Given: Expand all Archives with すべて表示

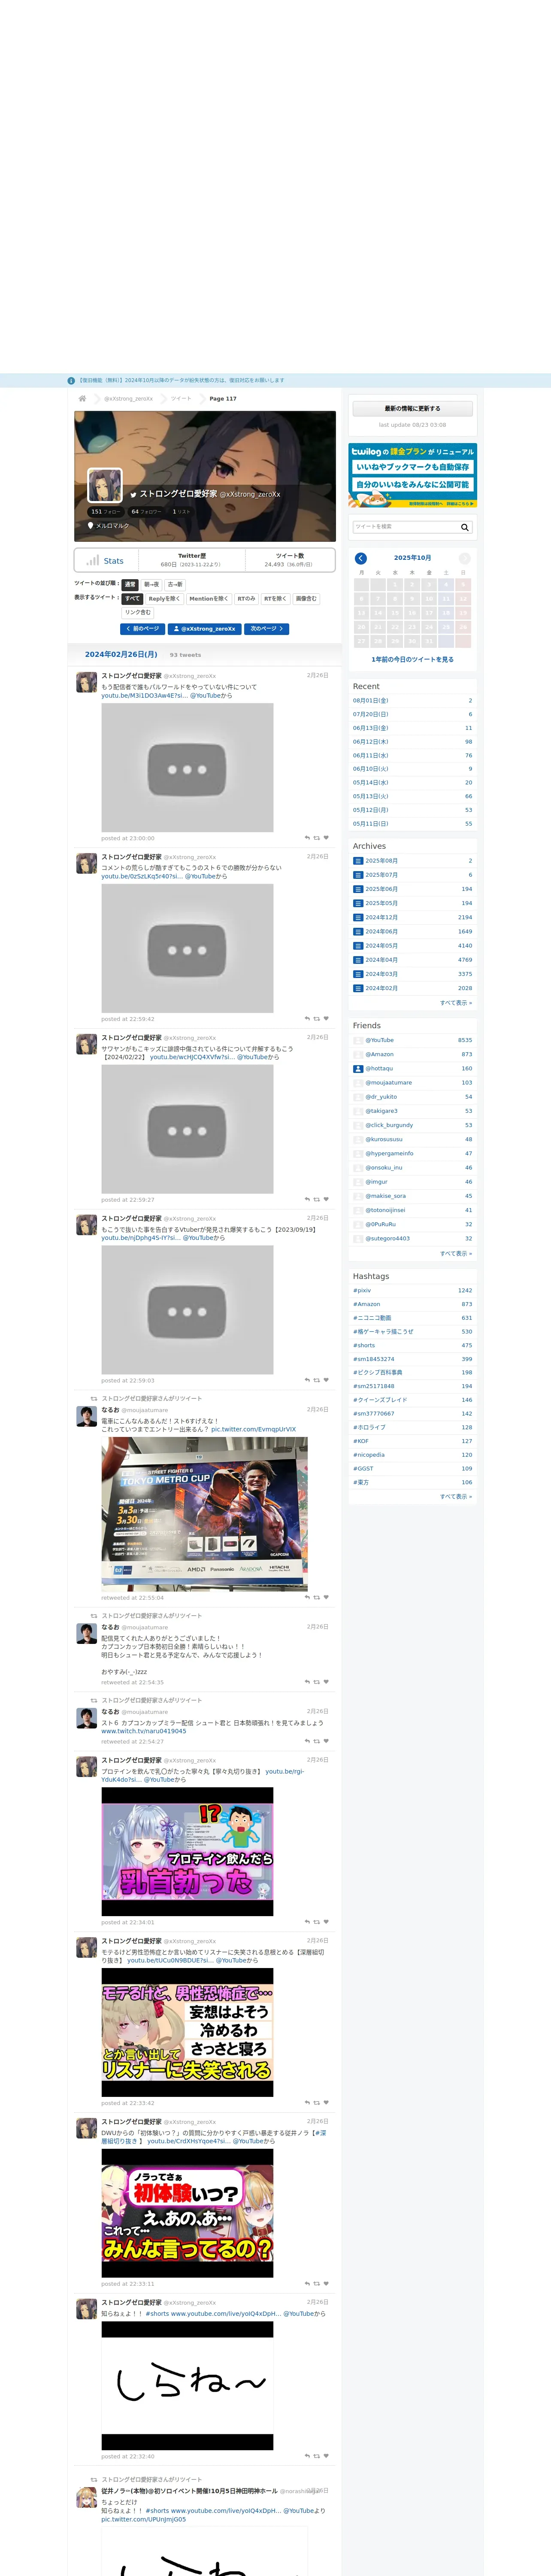Looking at the screenshot, I should click(x=456, y=1002).
